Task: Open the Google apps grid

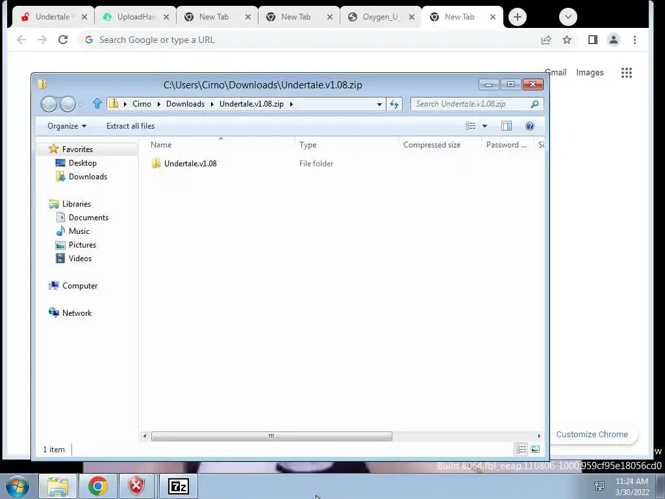Action: tap(627, 73)
